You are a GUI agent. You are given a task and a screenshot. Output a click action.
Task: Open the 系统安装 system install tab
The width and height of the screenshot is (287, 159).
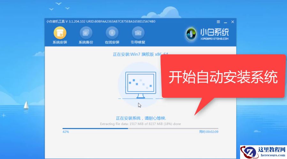[x=60, y=35]
